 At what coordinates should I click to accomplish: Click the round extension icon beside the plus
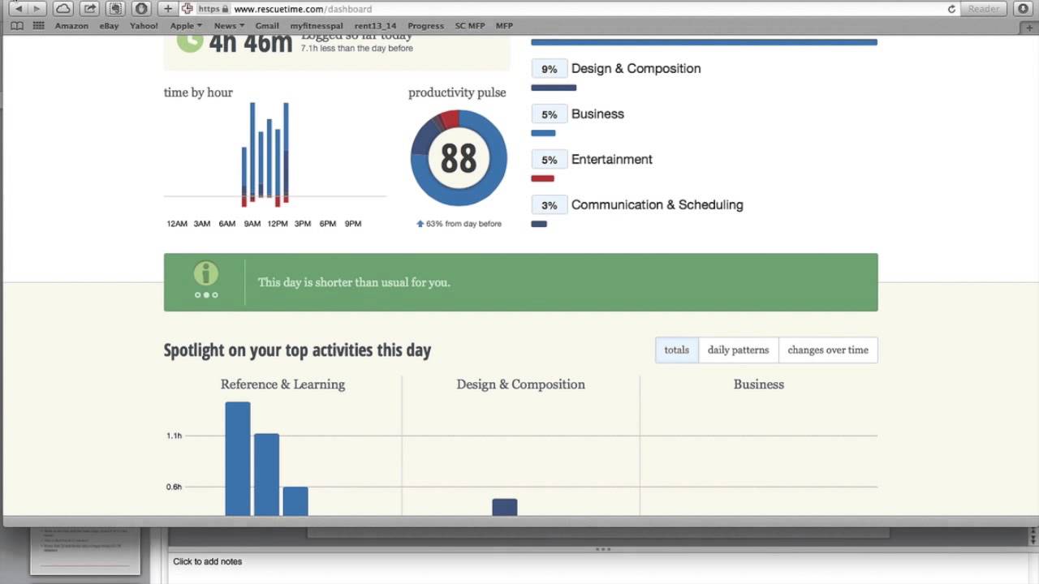(x=142, y=9)
